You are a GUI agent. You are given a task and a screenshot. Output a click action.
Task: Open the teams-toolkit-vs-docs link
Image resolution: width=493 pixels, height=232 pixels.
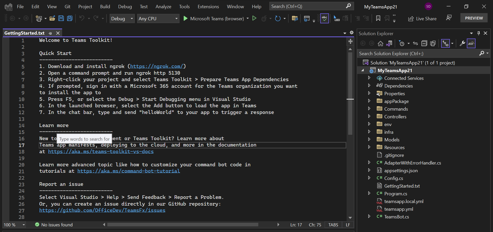point(101,151)
